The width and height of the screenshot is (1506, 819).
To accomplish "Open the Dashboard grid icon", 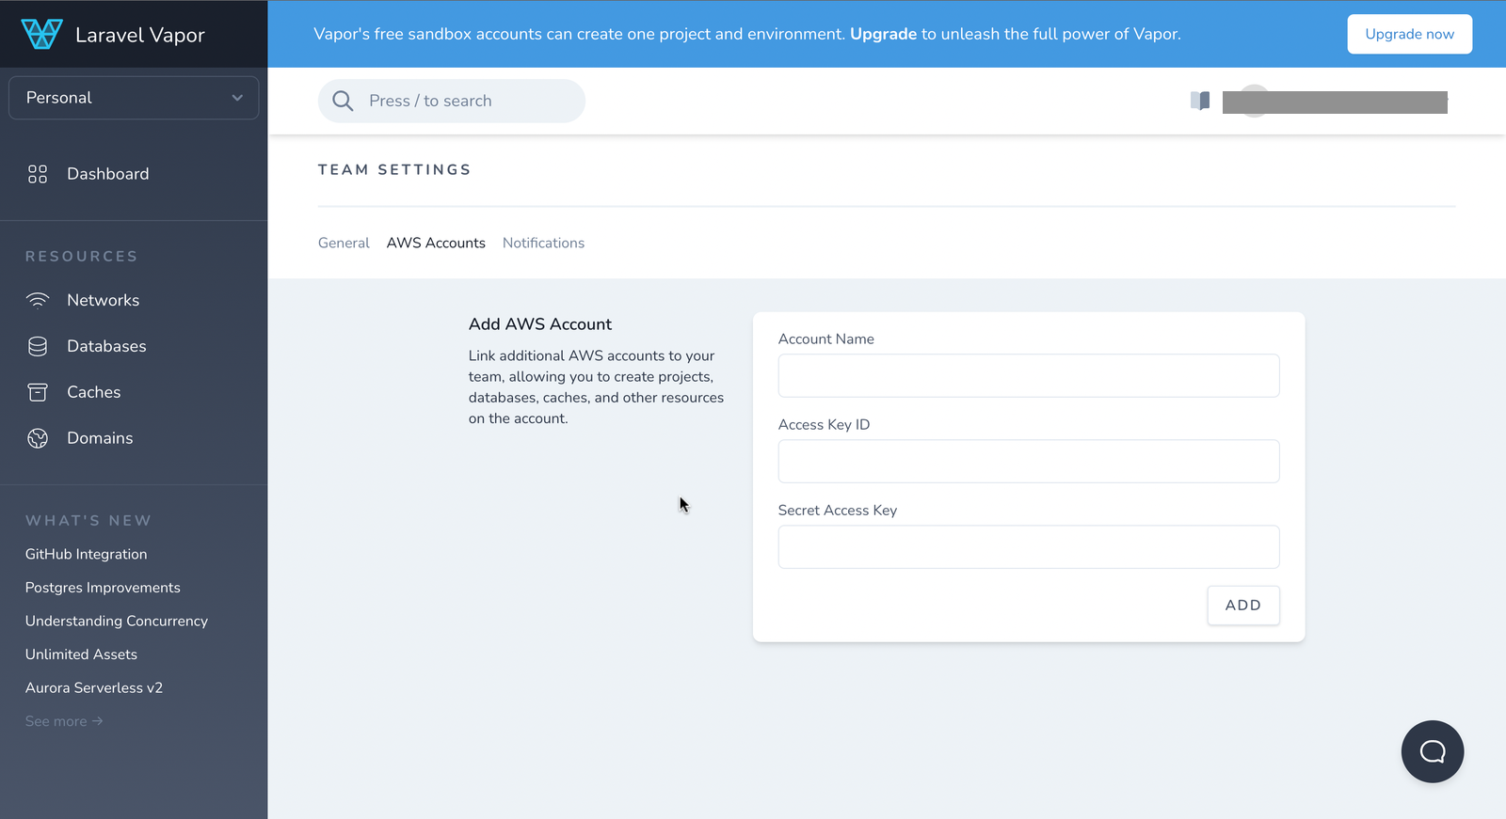I will pos(38,174).
